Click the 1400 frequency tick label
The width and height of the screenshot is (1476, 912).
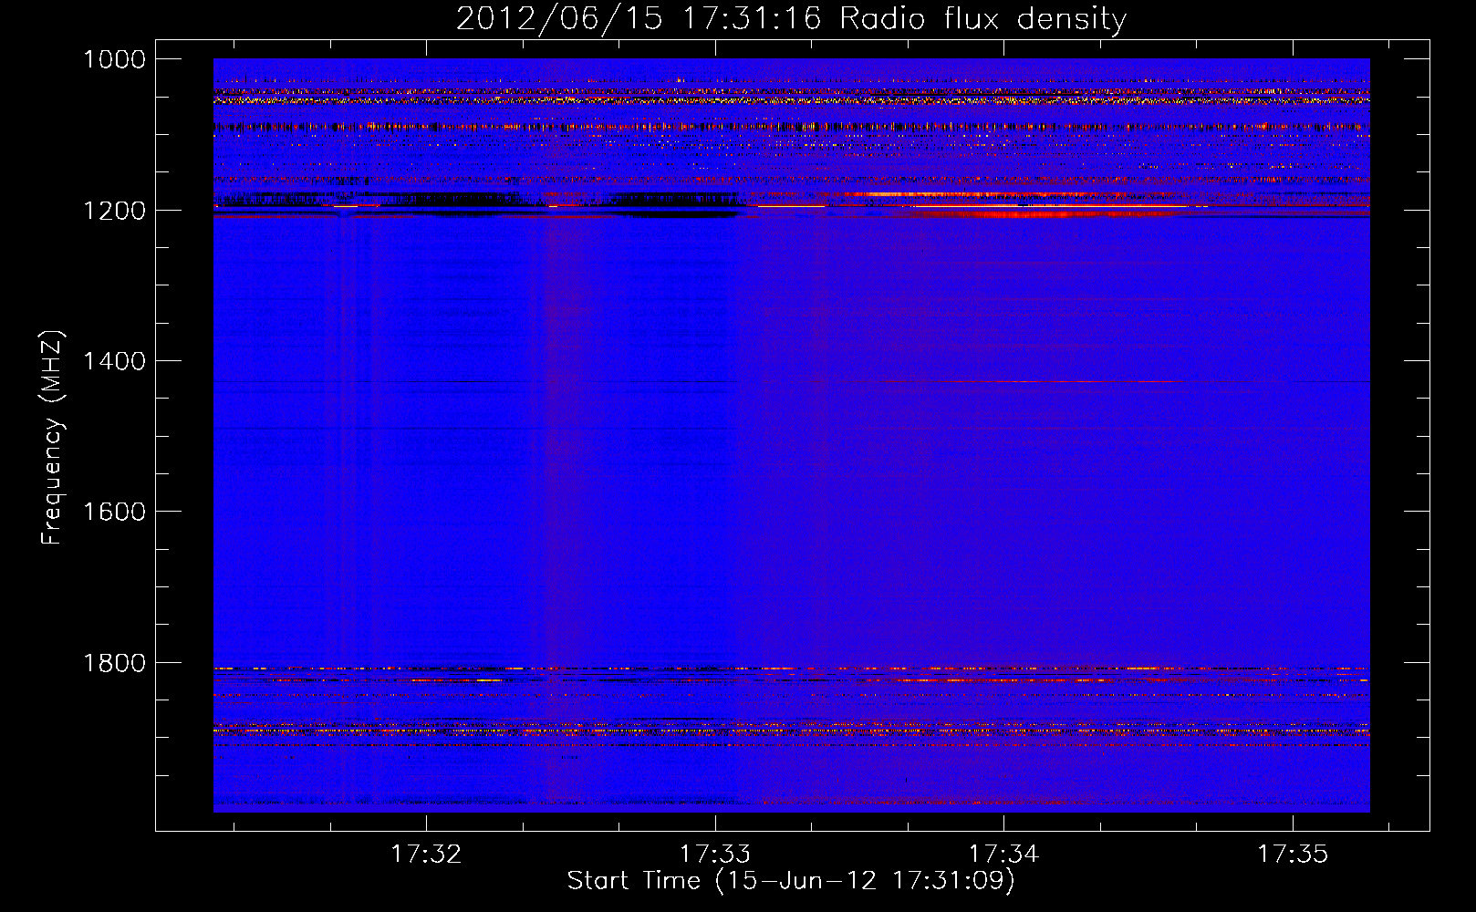click(x=114, y=361)
